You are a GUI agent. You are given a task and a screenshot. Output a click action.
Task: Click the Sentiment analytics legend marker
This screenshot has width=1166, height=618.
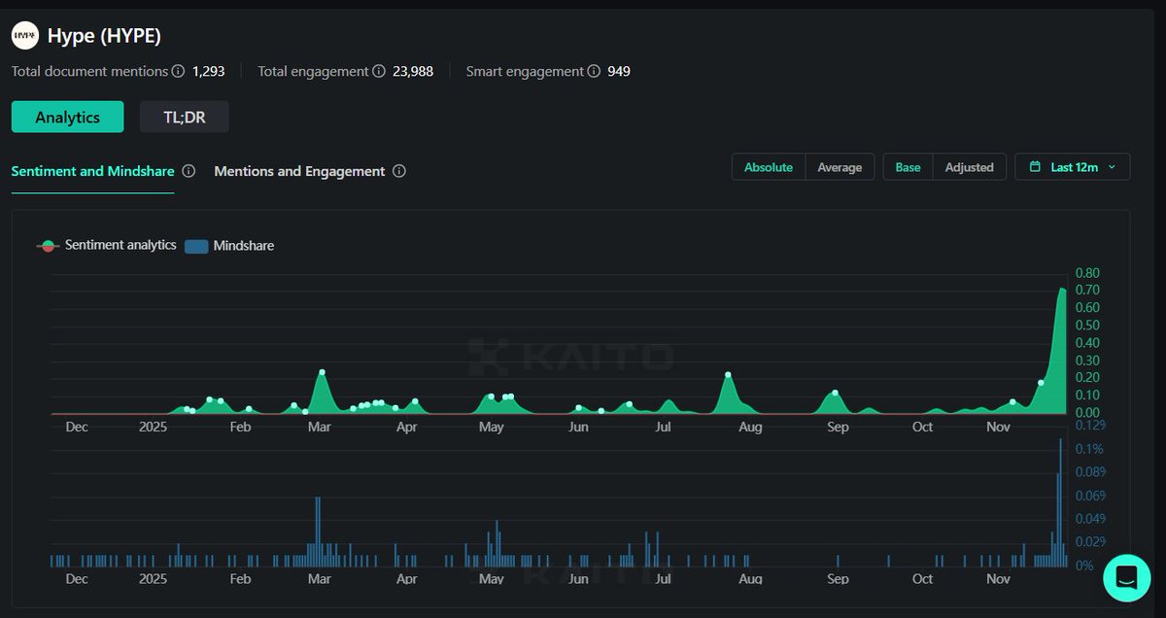48,247
